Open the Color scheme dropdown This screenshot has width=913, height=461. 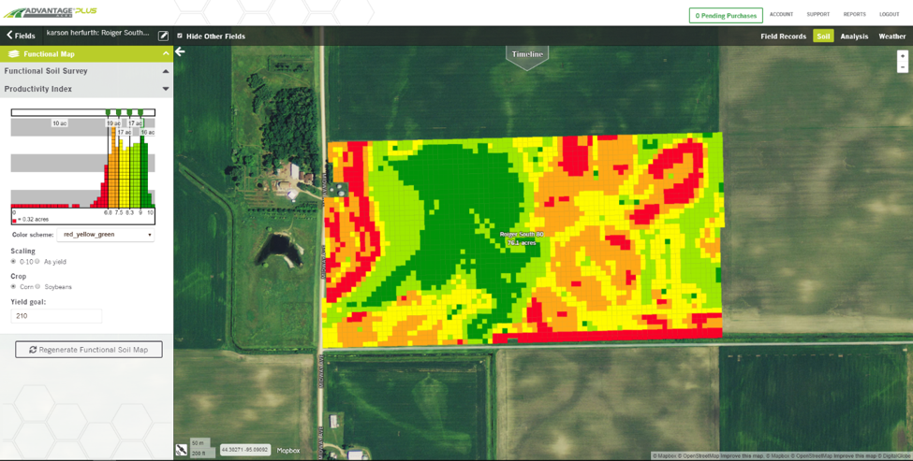(105, 235)
